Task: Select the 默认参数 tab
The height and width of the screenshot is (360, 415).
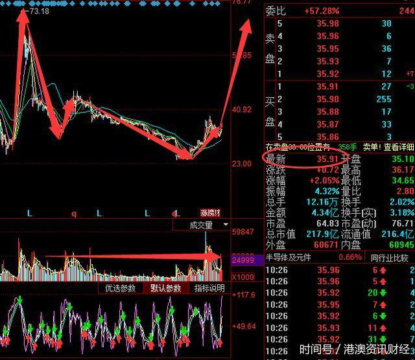Action: click(166, 288)
